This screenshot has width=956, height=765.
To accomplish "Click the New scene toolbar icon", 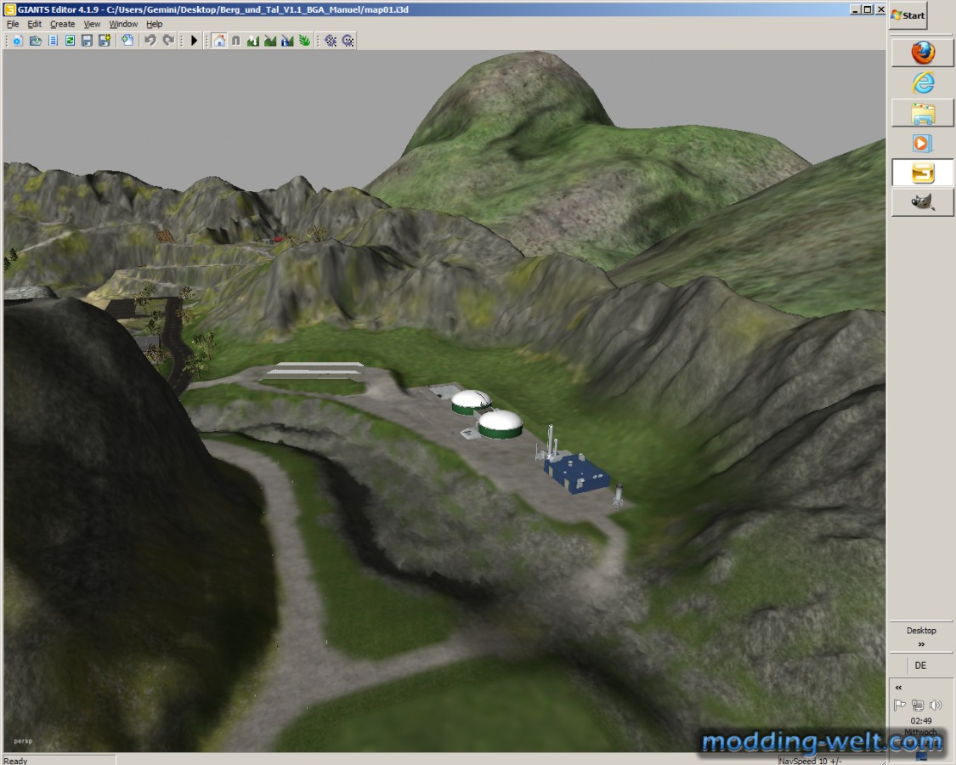I will point(18,41).
